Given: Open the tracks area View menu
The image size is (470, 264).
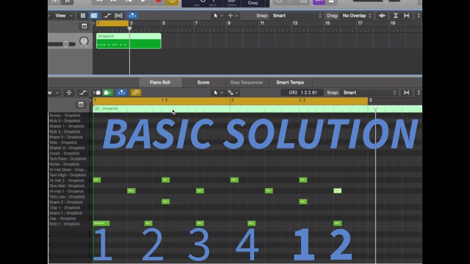Looking at the screenshot, I should (x=64, y=16).
